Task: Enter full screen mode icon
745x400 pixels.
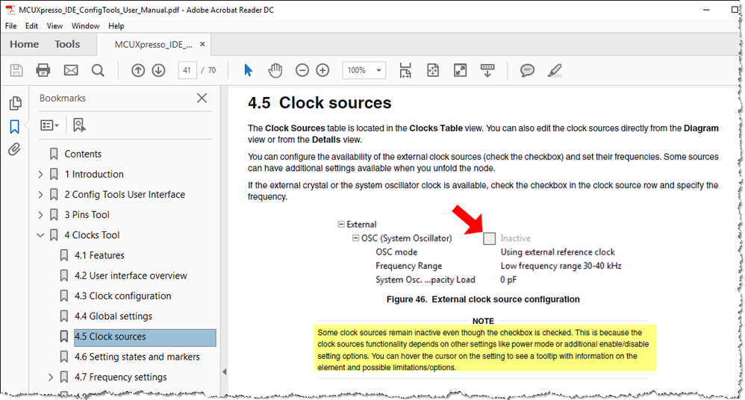Action: (460, 70)
